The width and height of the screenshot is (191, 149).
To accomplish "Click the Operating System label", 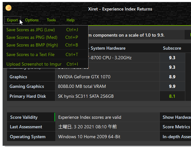I will (x=28, y=137).
